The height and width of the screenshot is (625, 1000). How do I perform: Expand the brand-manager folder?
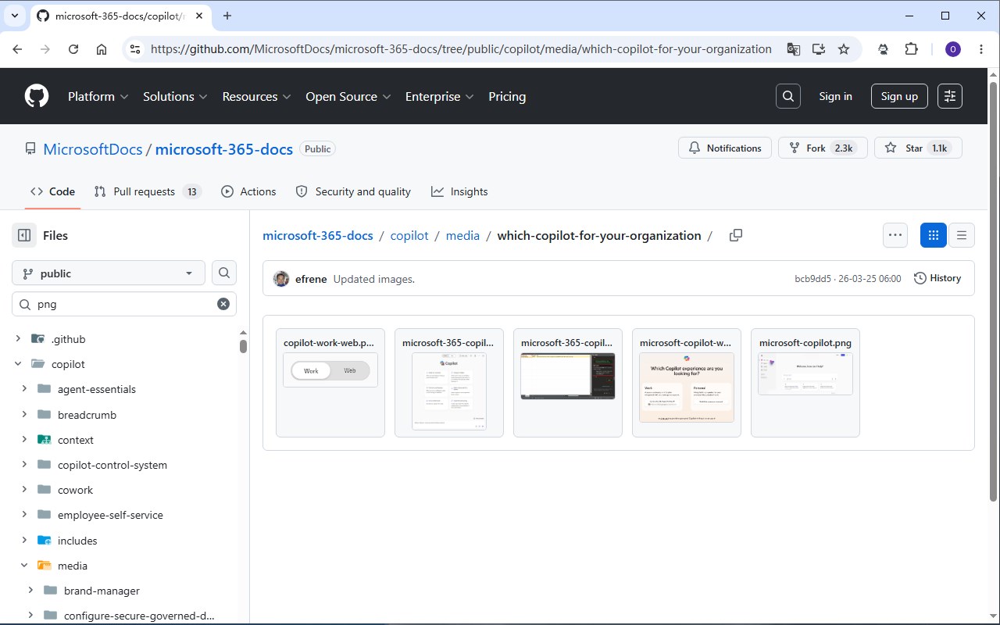click(30, 591)
